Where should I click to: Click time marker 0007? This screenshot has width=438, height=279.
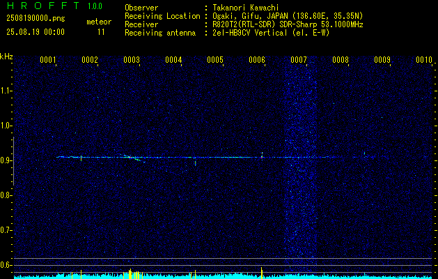coord(299,60)
